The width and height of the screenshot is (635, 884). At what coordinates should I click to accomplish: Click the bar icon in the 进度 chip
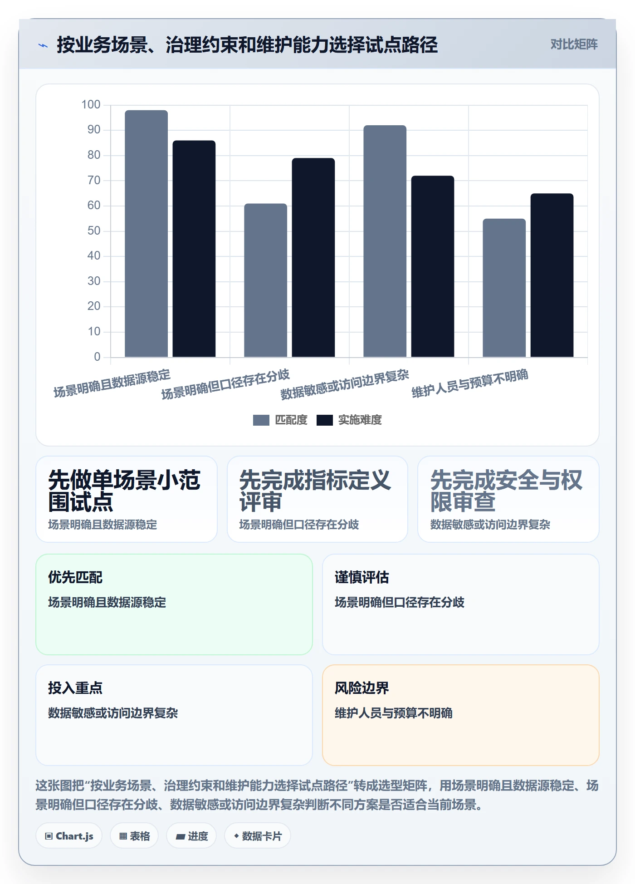click(x=181, y=837)
